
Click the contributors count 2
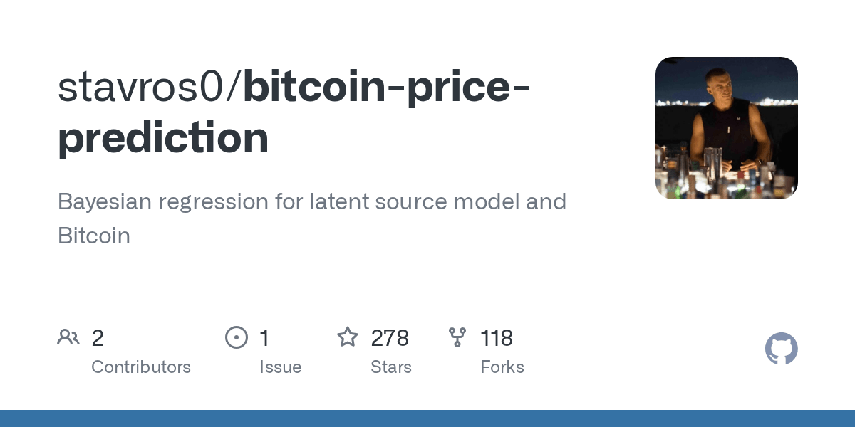point(98,338)
